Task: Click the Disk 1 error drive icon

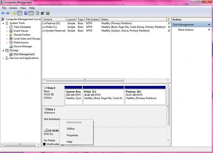Action: click(46, 109)
